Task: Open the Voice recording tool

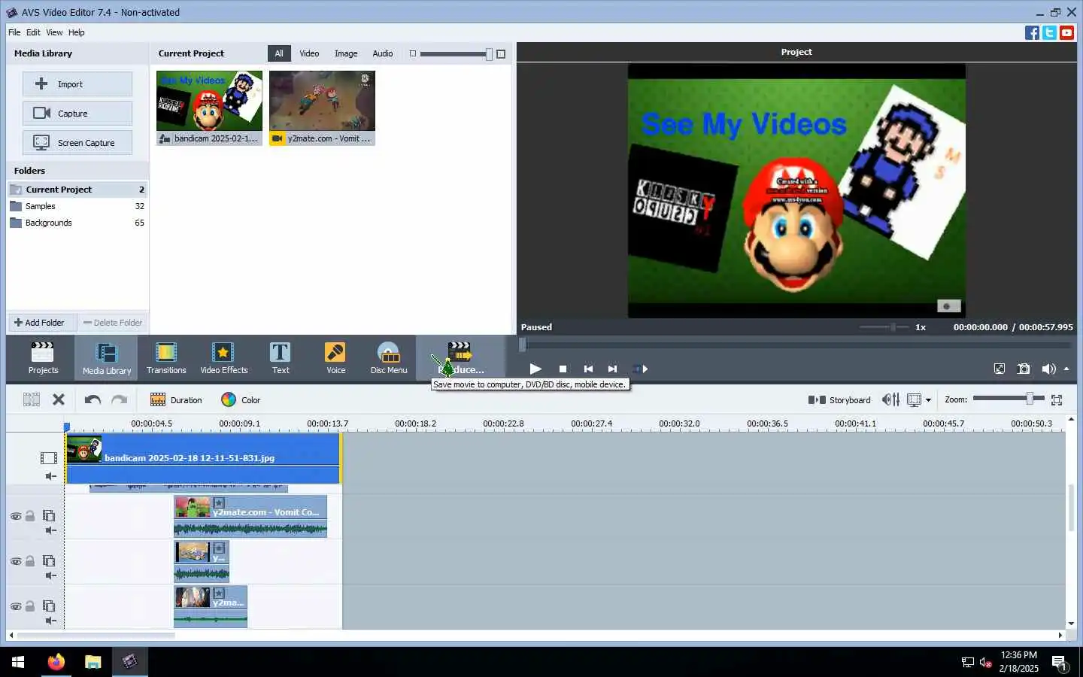Action: [335, 357]
